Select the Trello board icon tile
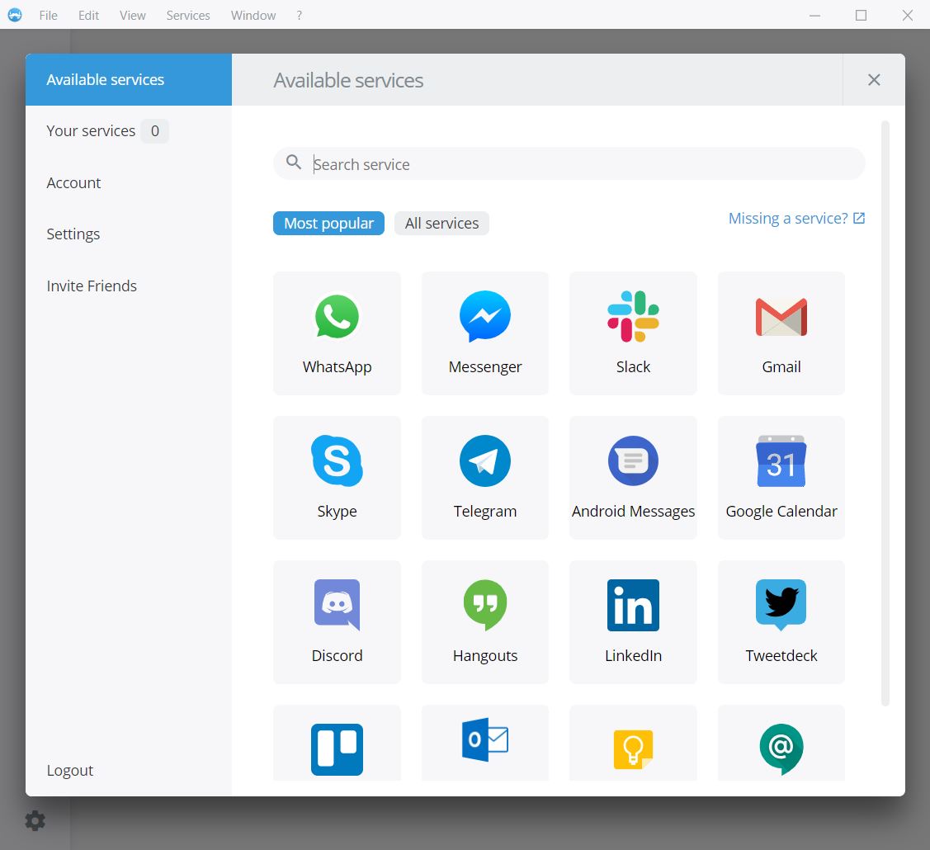 click(x=337, y=744)
